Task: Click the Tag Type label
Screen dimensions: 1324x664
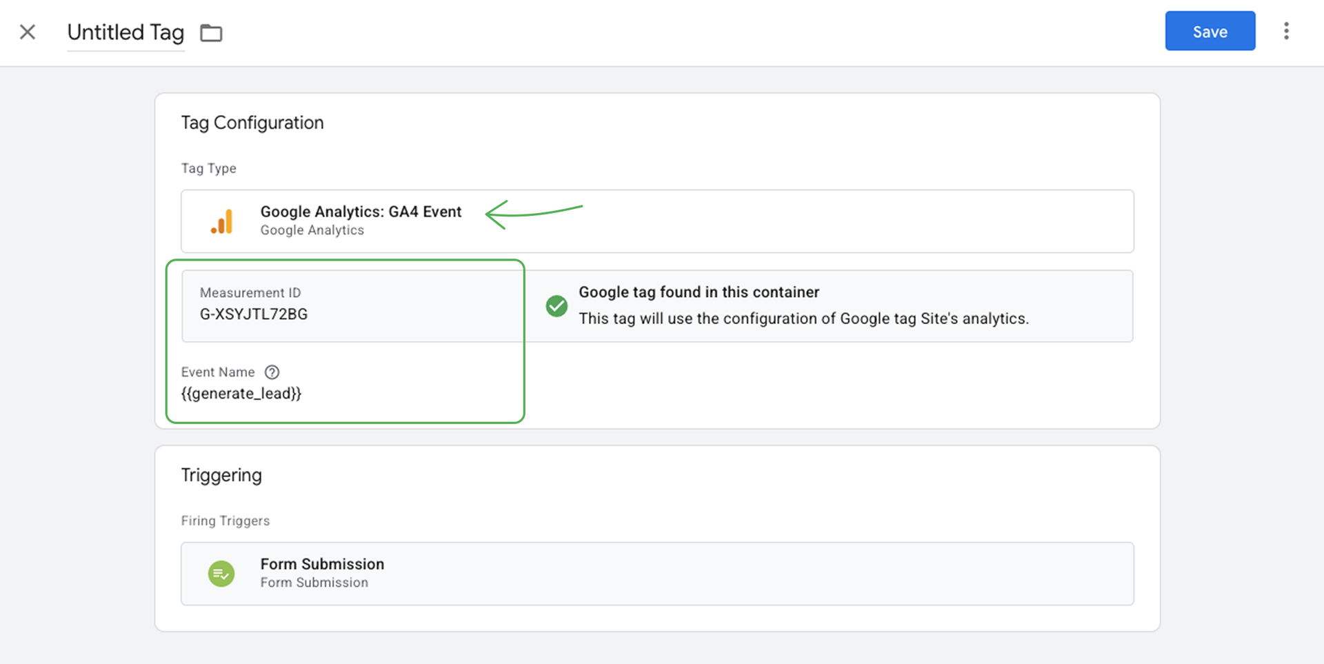Action: (x=208, y=168)
